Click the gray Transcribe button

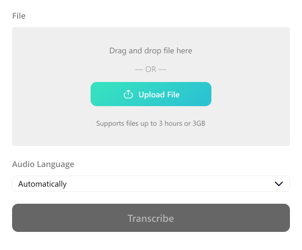click(151, 218)
